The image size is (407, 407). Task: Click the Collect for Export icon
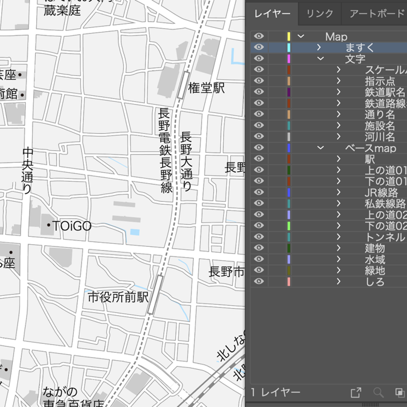356,392
